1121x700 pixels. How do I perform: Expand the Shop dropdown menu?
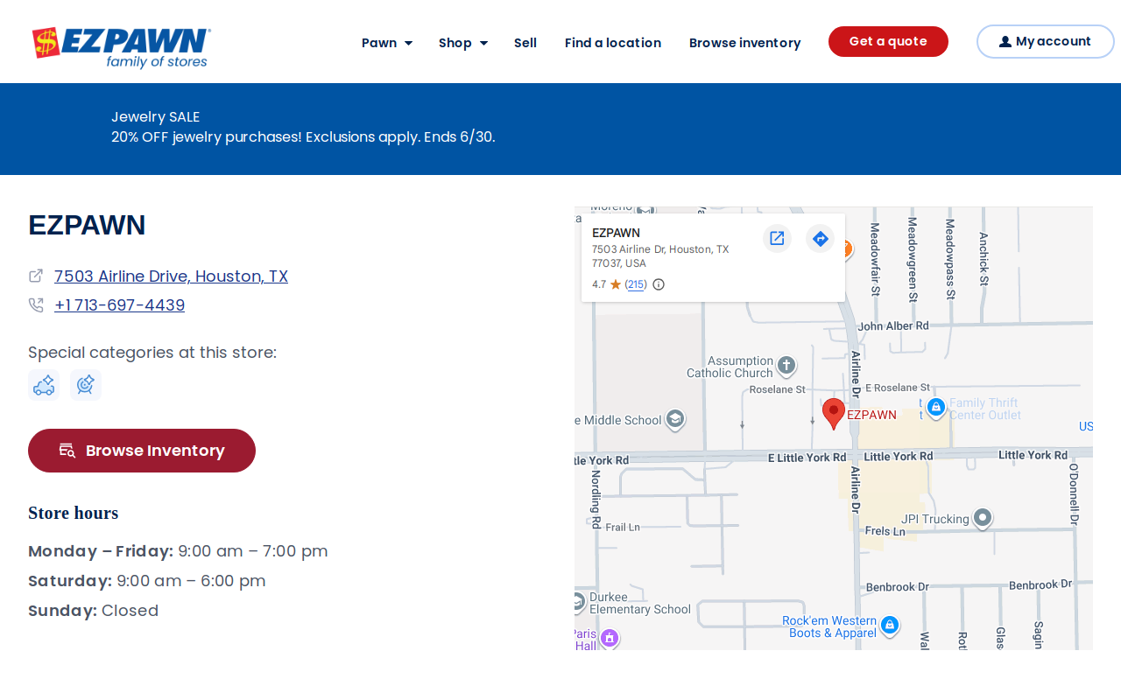(463, 43)
